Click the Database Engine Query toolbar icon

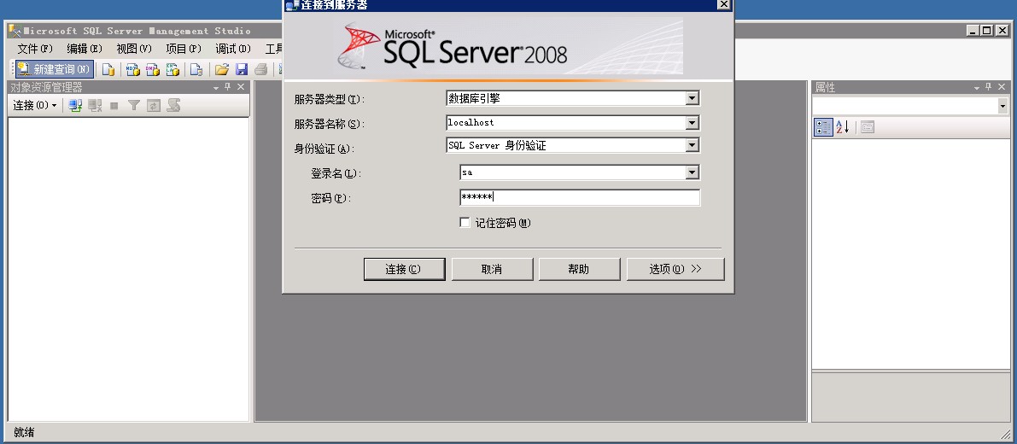[x=108, y=70]
